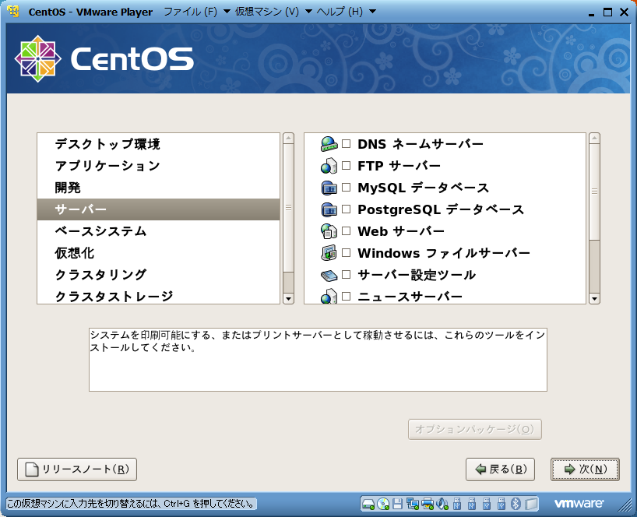
Task: Choose the 仮想化 category
Action: tap(75, 253)
